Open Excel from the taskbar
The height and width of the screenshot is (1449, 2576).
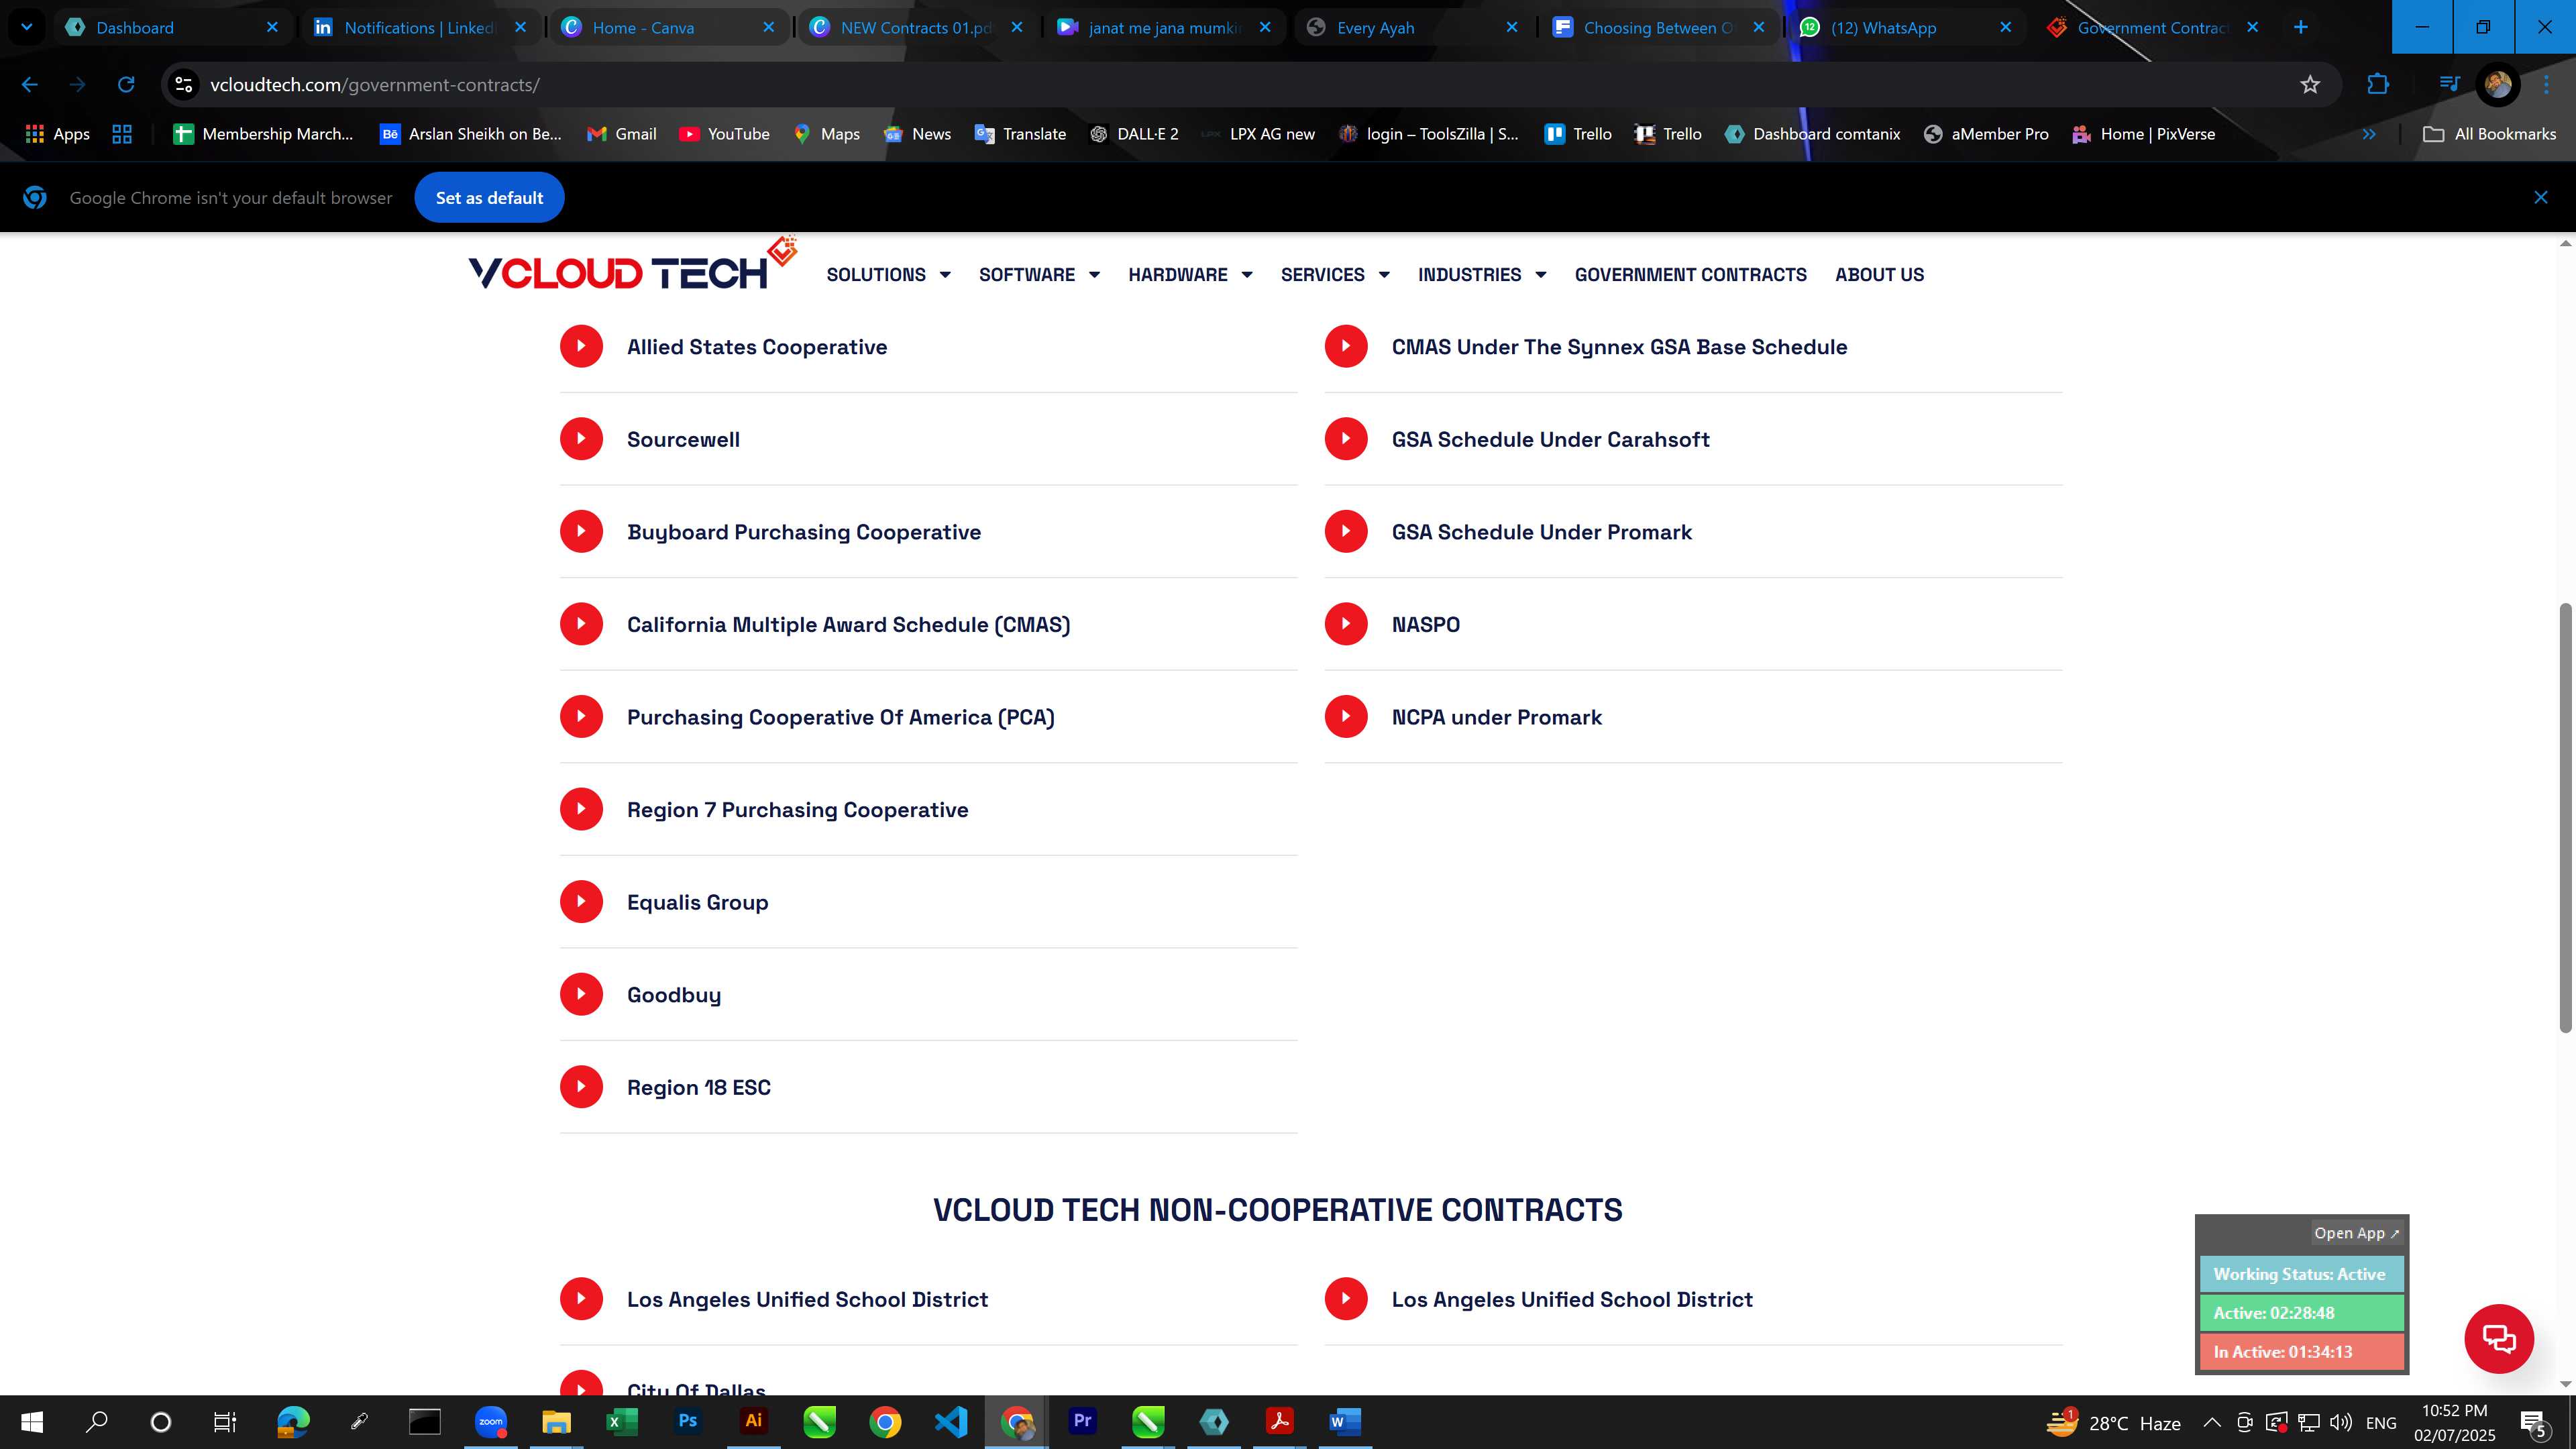(621, 1421)
